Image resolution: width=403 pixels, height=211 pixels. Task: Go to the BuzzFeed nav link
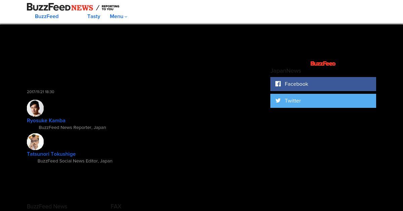tap(47, 16)
